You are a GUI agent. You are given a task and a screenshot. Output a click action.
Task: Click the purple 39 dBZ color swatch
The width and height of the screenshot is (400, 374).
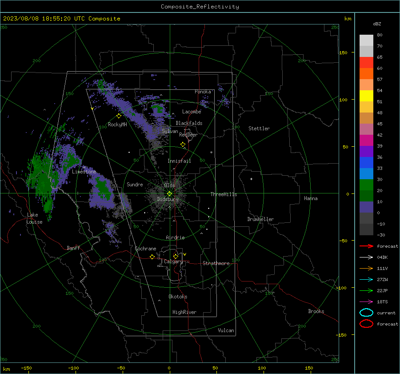pos(366,151)
